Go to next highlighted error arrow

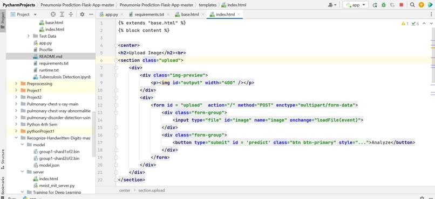431,24
